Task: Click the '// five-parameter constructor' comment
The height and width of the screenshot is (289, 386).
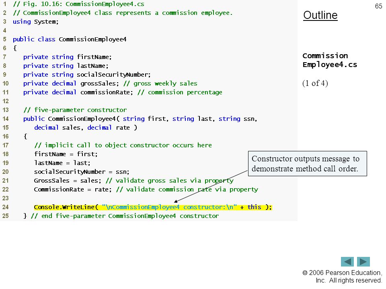Action: point(75,110)
